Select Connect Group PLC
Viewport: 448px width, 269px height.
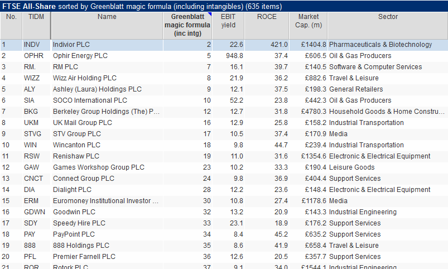(84, 179)
